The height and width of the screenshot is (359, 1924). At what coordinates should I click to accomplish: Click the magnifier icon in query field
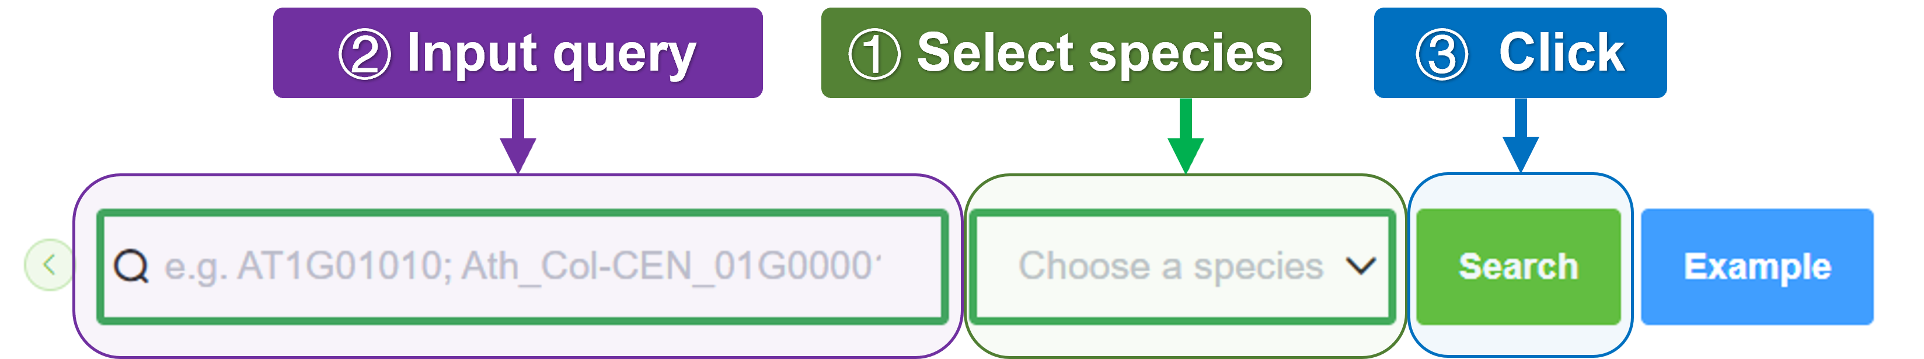(131, 266)
